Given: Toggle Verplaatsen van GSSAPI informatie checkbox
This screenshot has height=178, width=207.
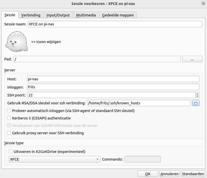Looking at the screenshot, I should coord(9,125).
